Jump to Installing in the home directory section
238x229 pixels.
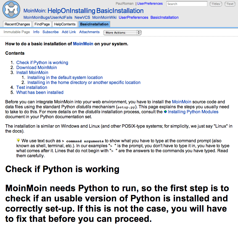click(x=84, y=83)
